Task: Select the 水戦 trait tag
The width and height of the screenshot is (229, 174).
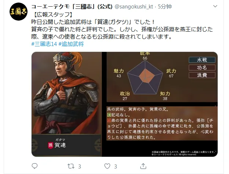Action: coord(202,60)
